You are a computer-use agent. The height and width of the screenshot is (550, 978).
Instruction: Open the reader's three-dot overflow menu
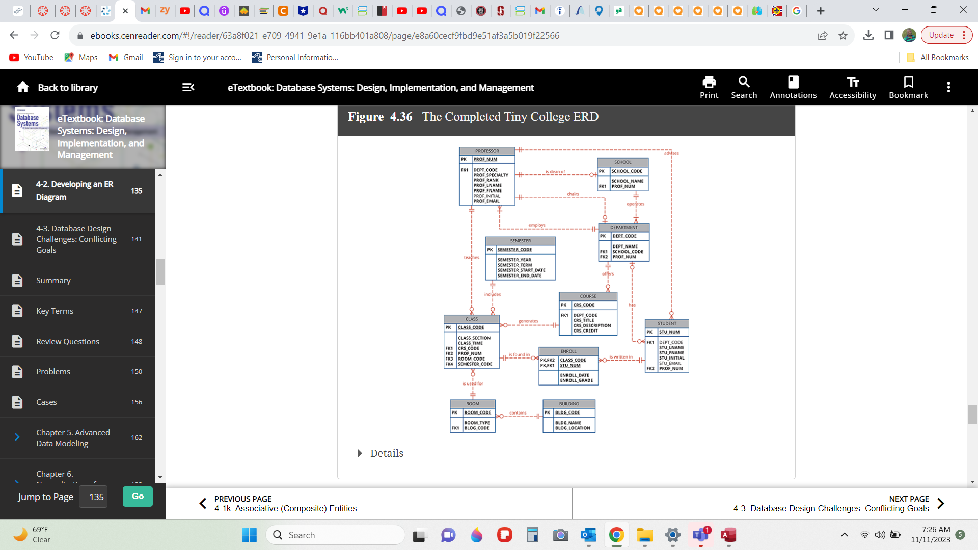coord(948,87)
